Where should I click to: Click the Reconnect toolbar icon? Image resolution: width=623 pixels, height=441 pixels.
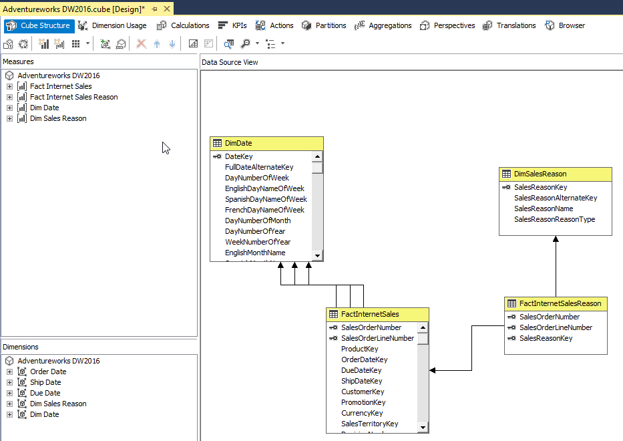tap(23, 43)
